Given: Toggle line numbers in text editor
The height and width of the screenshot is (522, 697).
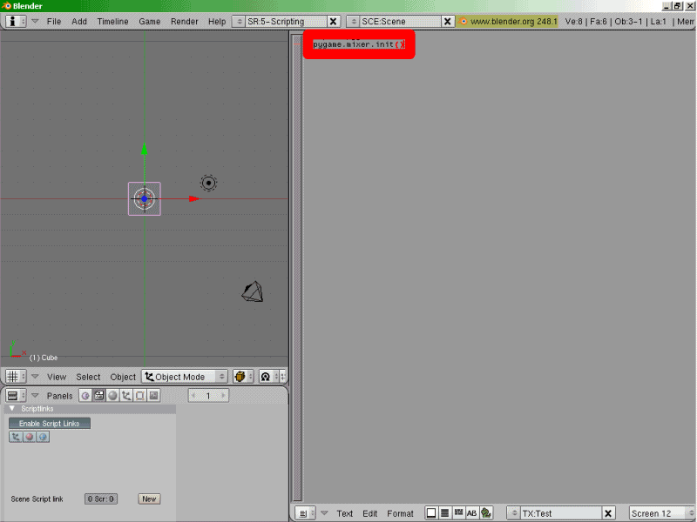Looking at the screenshot, I should pyautogui.click(x=444, y=513).
